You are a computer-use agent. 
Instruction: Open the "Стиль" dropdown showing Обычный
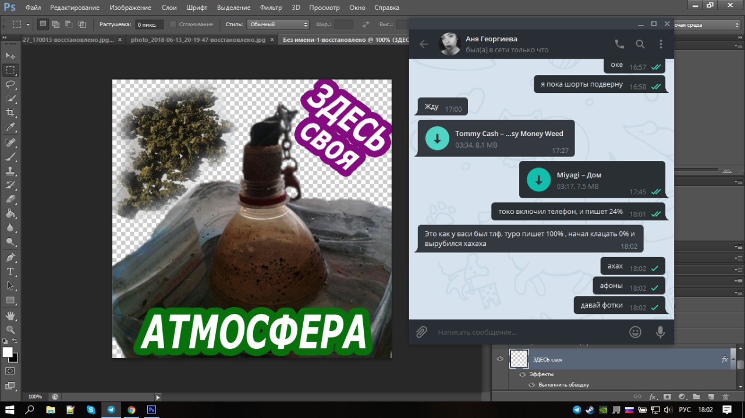click(x=278, y=24)
